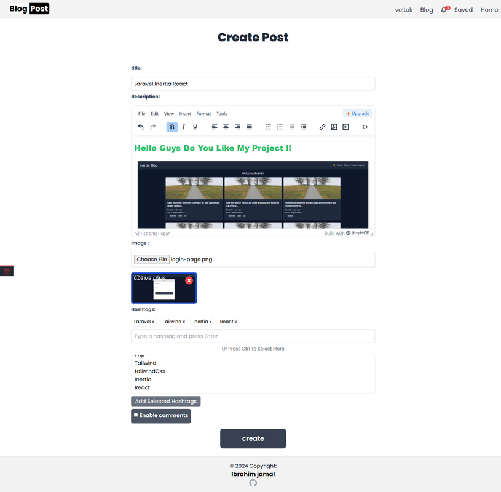Open the View menu in the editor
501x492 pixels.
click(x=169, y=114)
